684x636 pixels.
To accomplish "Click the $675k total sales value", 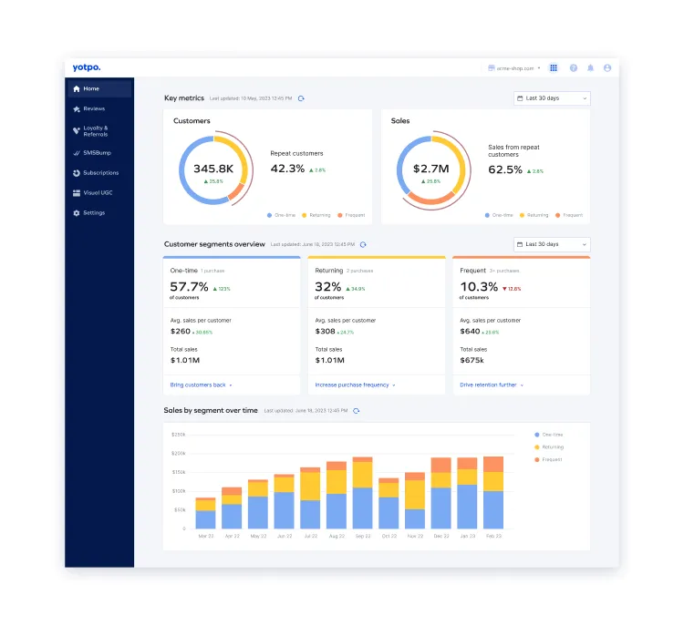I will pos(472,360).
